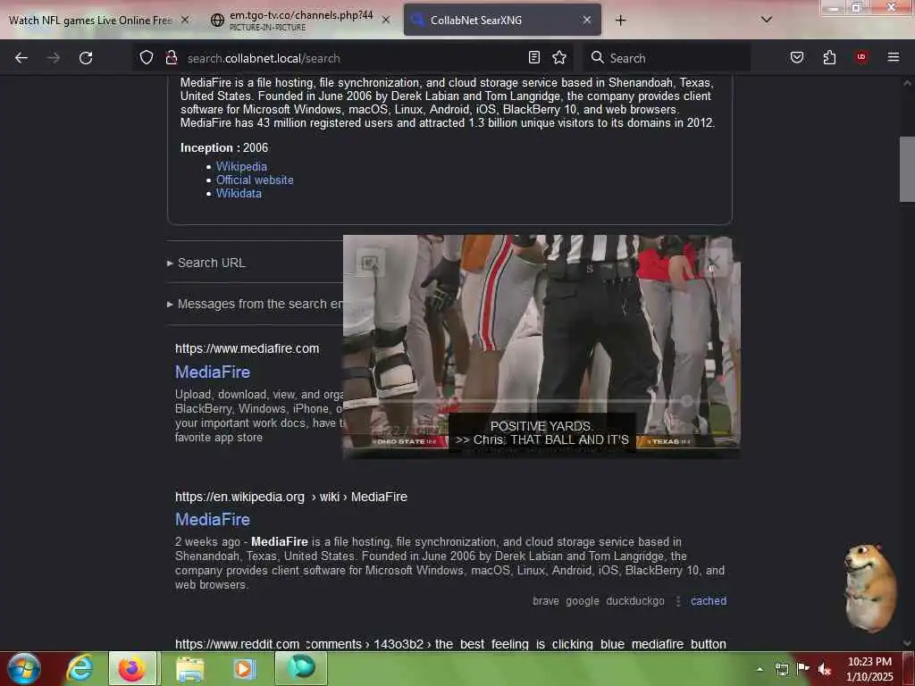The height and width of the screenshot is (686, 915).
Task: Close the Watch NFL games tab
Action: coord(184,20)
